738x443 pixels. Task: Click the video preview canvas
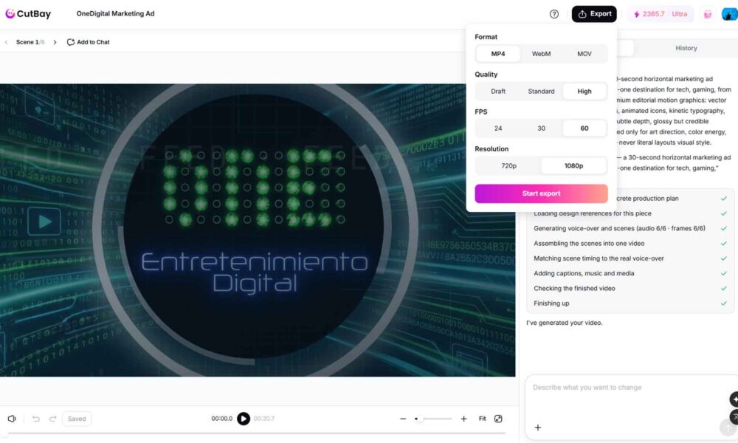[258, 230]
